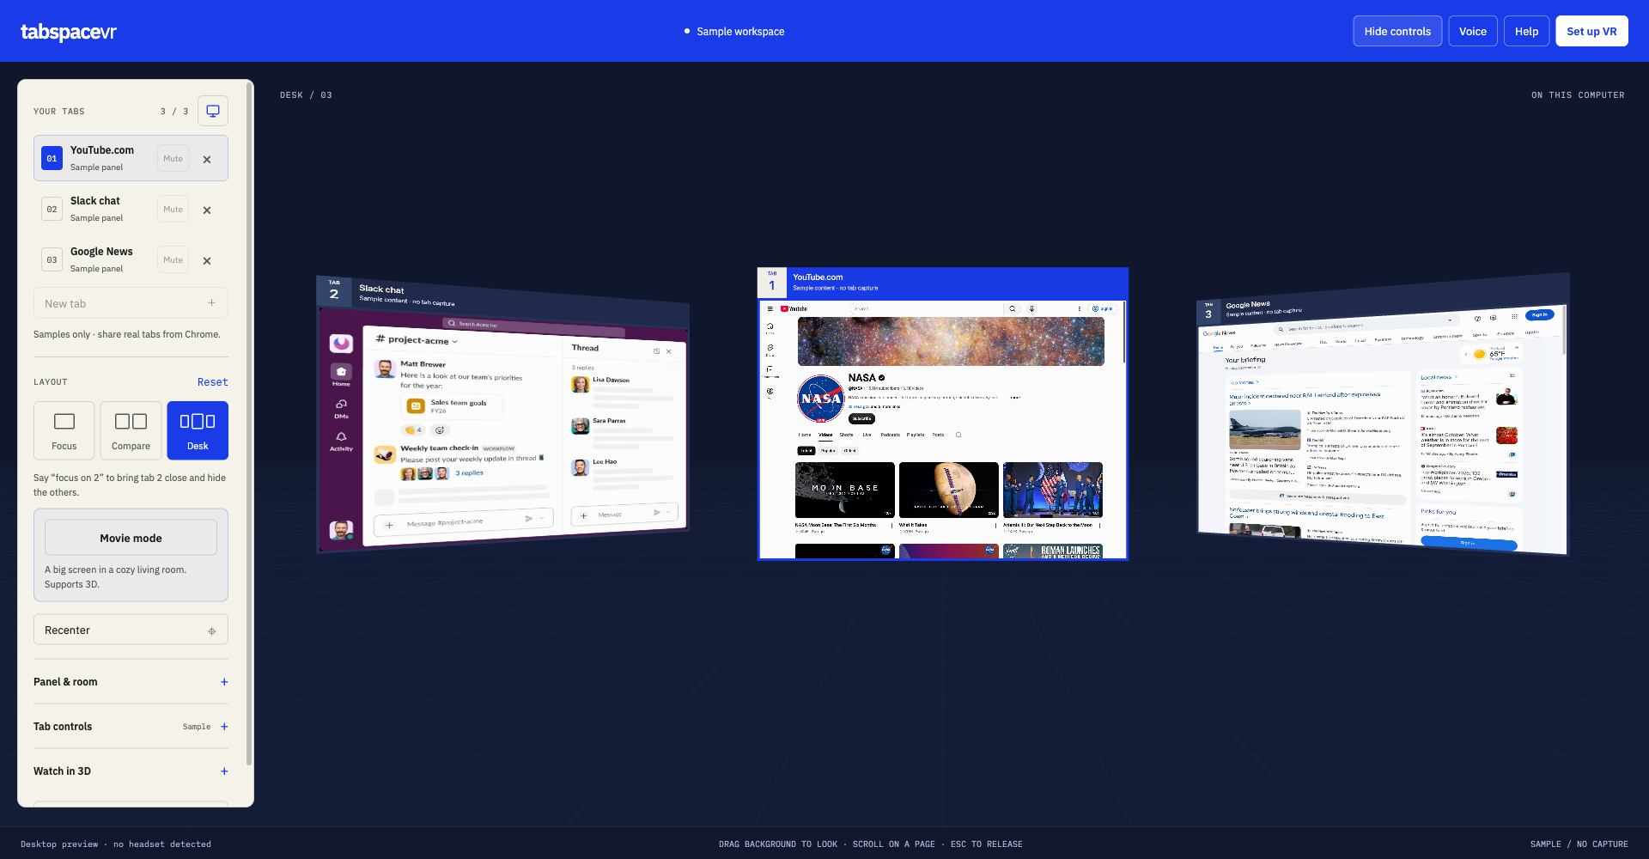Open Help from the header
The image size is (1649, 859).
[x=1526, y=31]
